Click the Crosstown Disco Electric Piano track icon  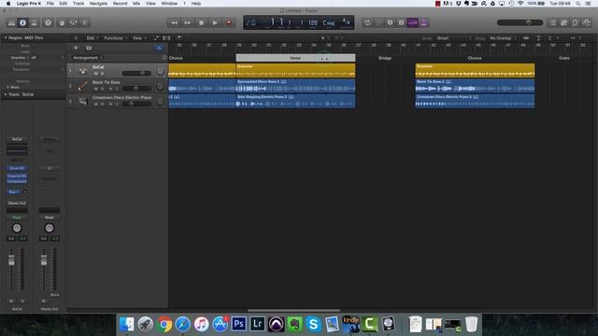coord(83,102)
